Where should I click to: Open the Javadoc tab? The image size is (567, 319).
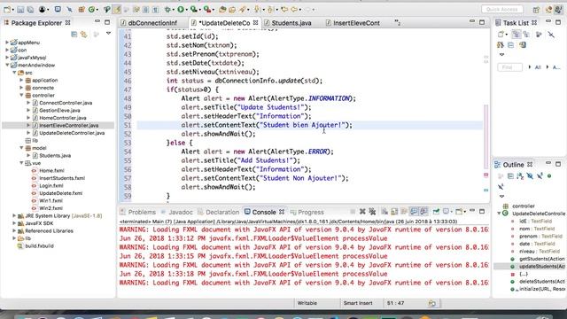(181, 212)
